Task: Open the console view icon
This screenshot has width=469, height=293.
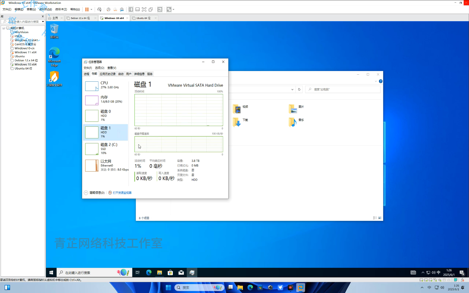Action: (x=160, y=9)
